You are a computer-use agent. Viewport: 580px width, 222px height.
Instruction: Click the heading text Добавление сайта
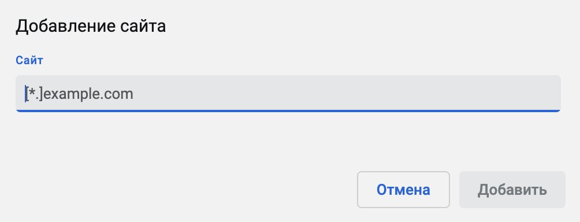91,27
